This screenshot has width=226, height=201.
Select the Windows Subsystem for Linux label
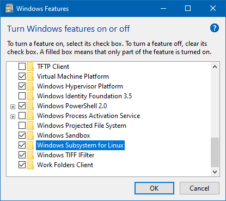(x=80, y=145)
